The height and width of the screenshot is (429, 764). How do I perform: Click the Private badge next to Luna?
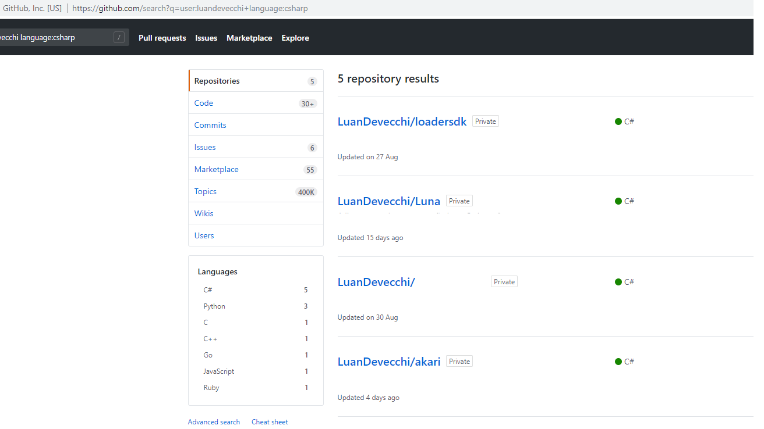[459, 201]
